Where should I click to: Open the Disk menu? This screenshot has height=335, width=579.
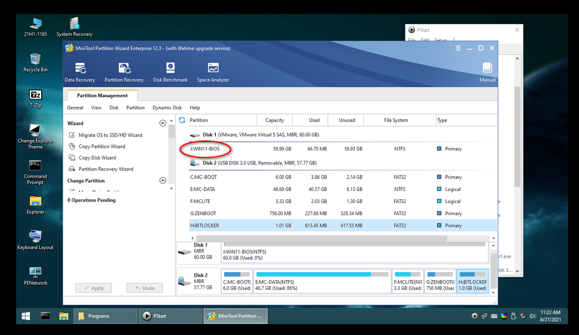(114, 108)
